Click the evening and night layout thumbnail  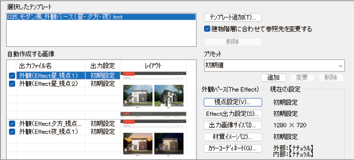pyautogui.click(x=154, y=139)
